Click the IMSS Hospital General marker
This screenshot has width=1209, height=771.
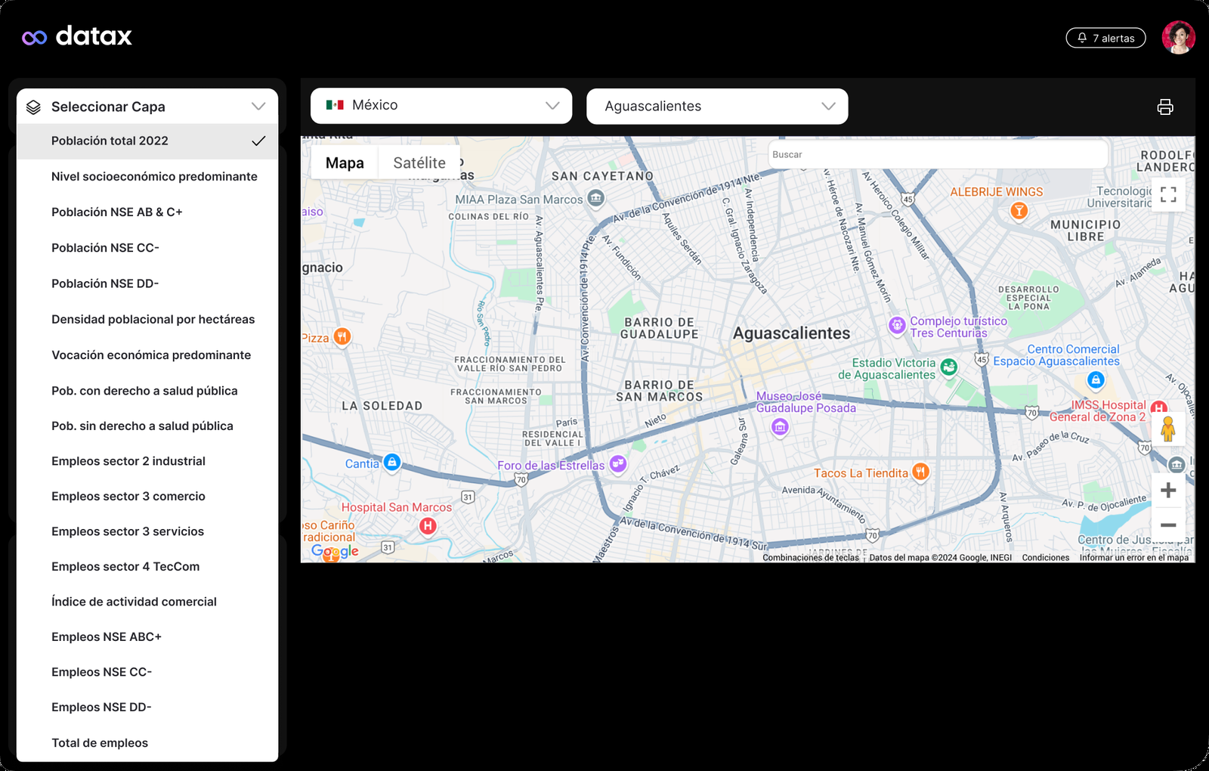click(1158, 409)
